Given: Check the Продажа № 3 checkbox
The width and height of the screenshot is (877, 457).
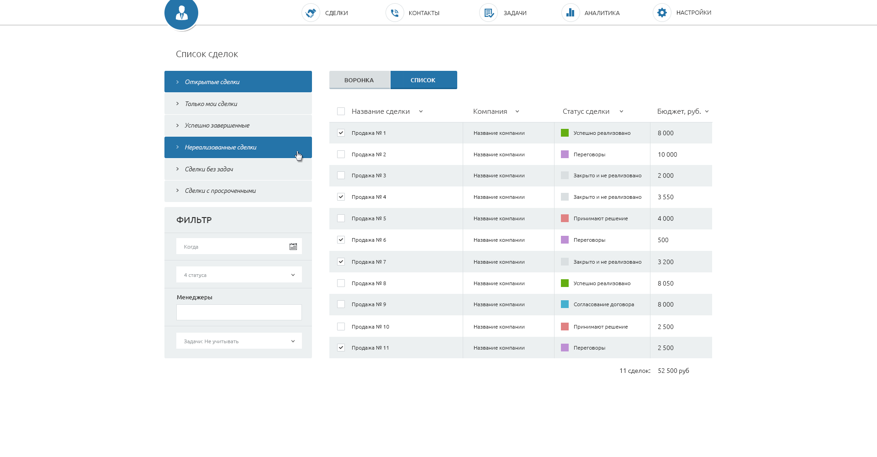Looking at the screenshot, I should (x=341, y=175).
